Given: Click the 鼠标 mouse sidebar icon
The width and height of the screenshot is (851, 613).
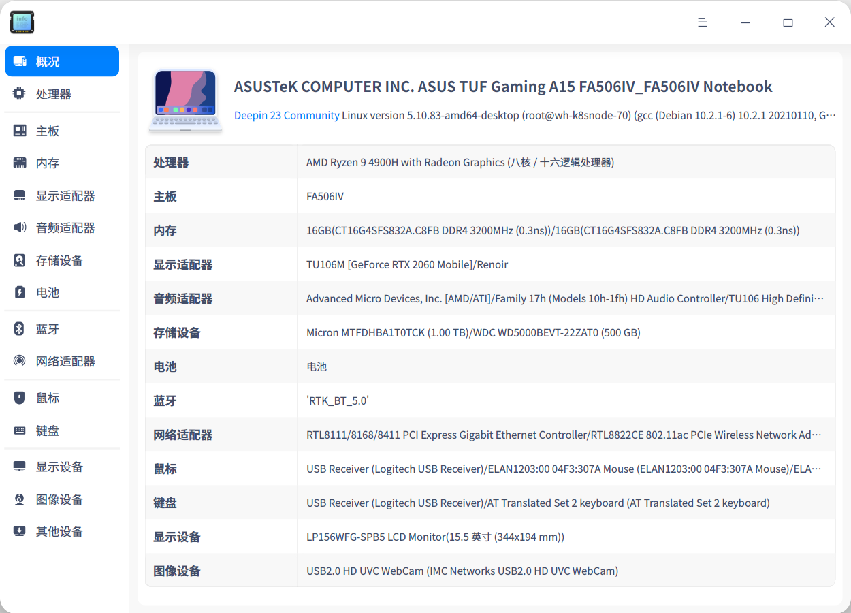Looking at the screenshot, I should tap(20, 397).
